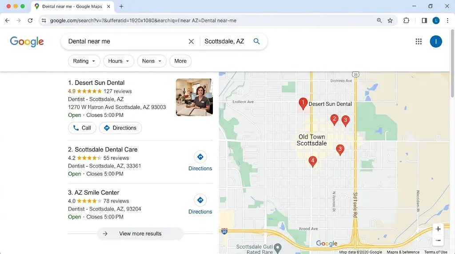Open Chrome profile avatar in toolbar
The height and width of the screenshot is (254, 455).
click(x=436, y=20)
